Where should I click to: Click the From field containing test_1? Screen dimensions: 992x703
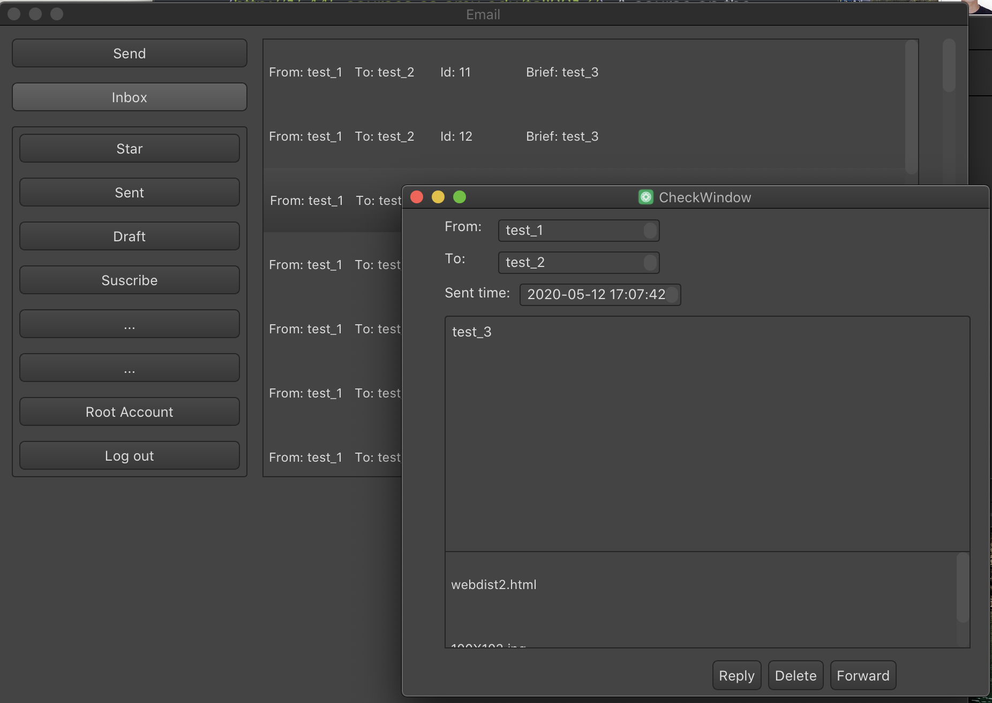tap(578, 231)
